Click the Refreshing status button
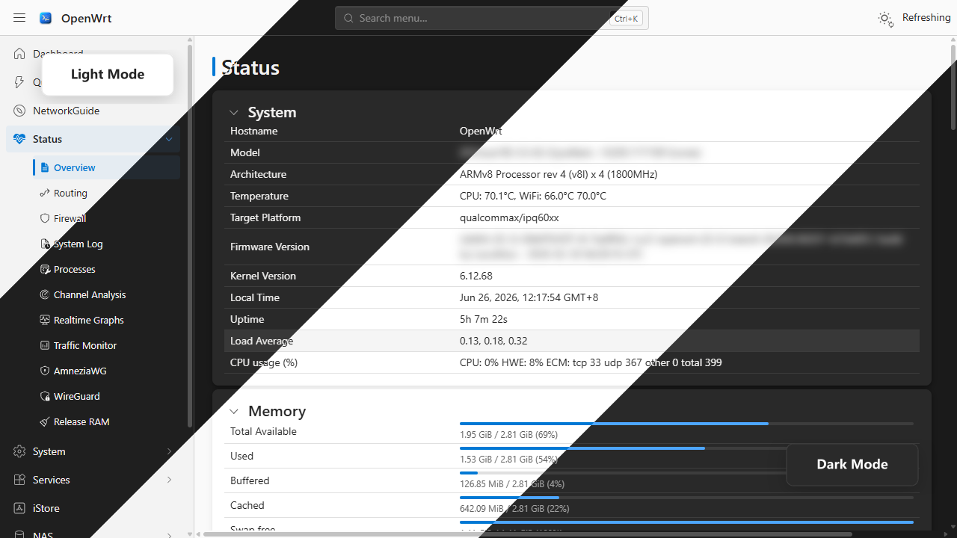The height and width of the screenshot is (538, 957). click(926, 18)
